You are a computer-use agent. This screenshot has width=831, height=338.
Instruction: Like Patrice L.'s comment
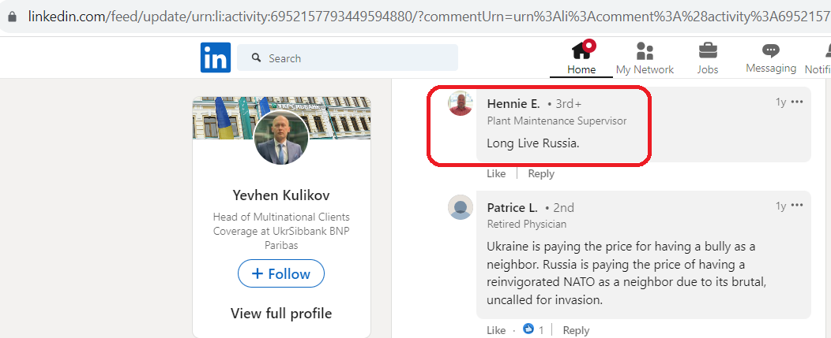click(x=496, y=330)
